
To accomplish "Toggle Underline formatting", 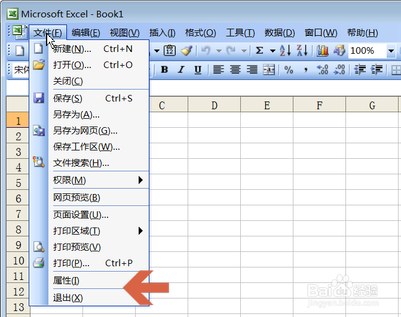I will coord(198,69).
